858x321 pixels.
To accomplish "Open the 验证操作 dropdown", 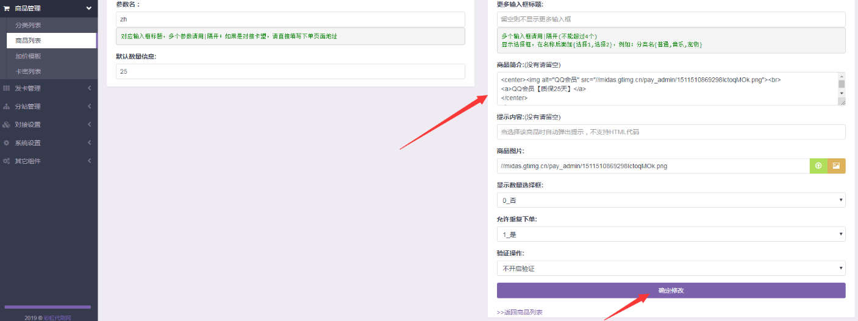I will click(x=671, y=268).
